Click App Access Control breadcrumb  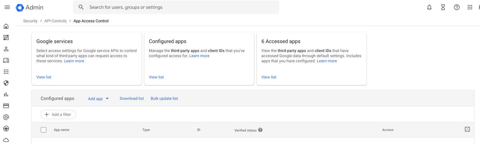(91, 21)
